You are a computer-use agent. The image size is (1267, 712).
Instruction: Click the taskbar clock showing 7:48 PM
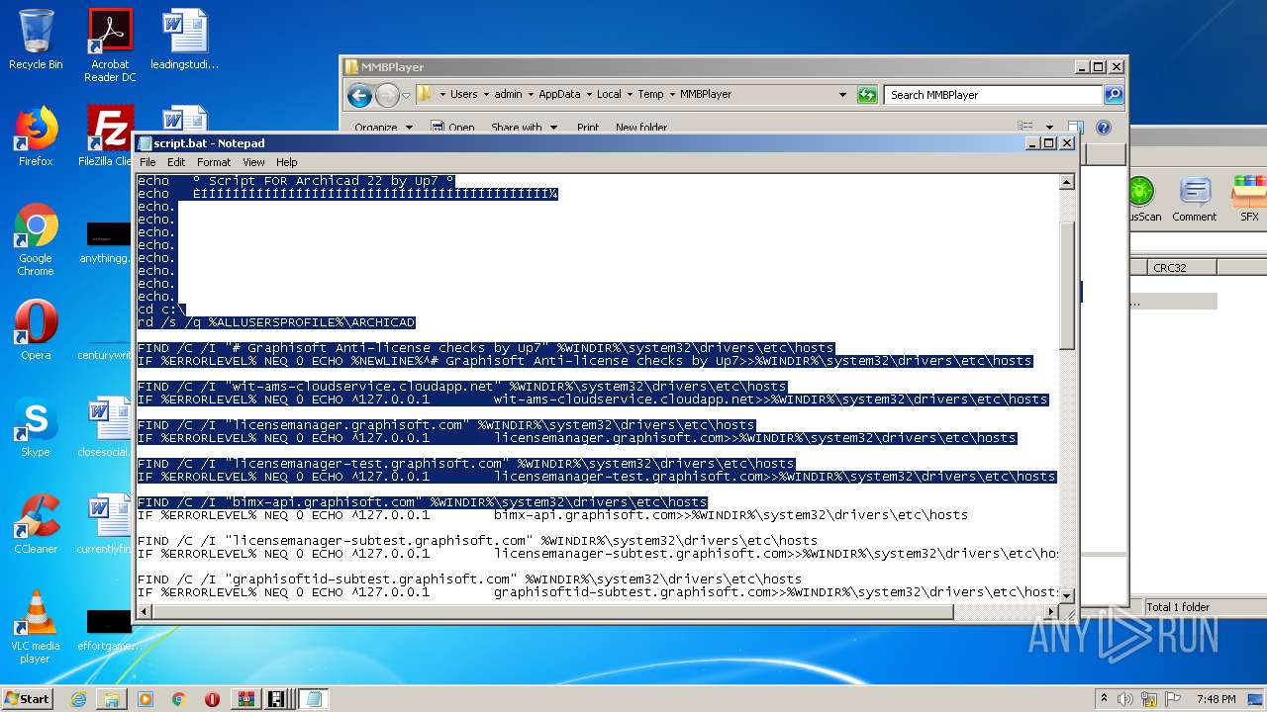[1216, 699]
